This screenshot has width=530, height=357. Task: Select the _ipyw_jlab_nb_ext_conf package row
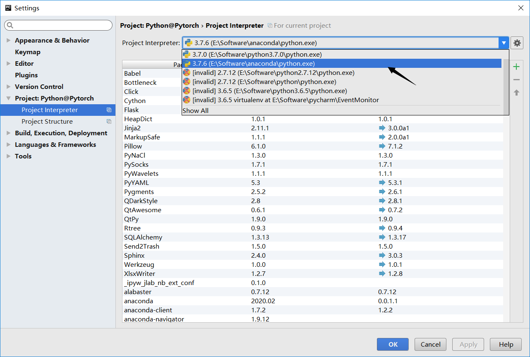313,283
